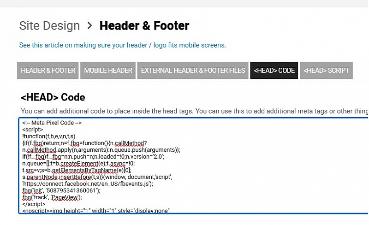The height and width of the screenshot is (225, 369).
Task: Click the Meta Pixel Code comment line
Action: (52, 123)
